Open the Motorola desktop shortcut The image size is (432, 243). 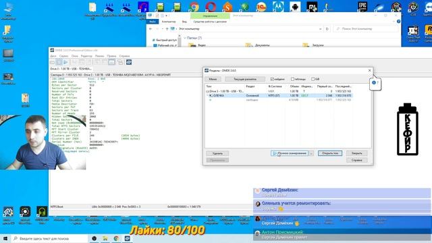click(278, 7)
